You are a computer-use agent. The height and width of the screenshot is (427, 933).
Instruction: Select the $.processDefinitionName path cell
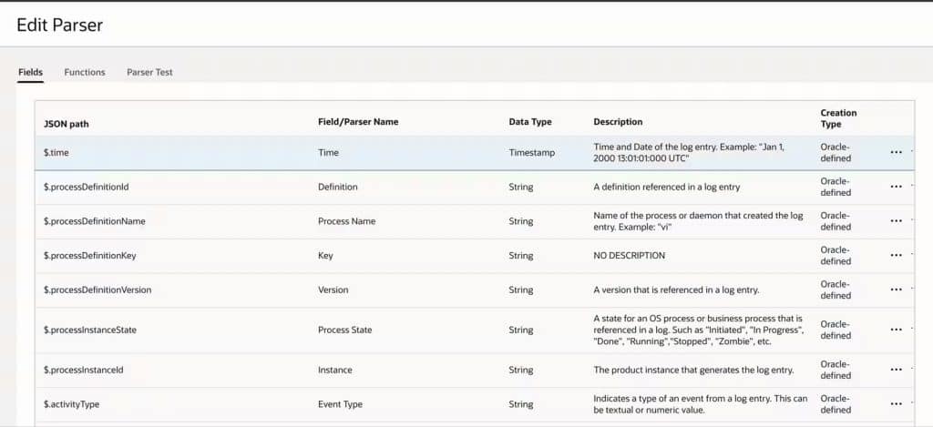pos(95,221)
